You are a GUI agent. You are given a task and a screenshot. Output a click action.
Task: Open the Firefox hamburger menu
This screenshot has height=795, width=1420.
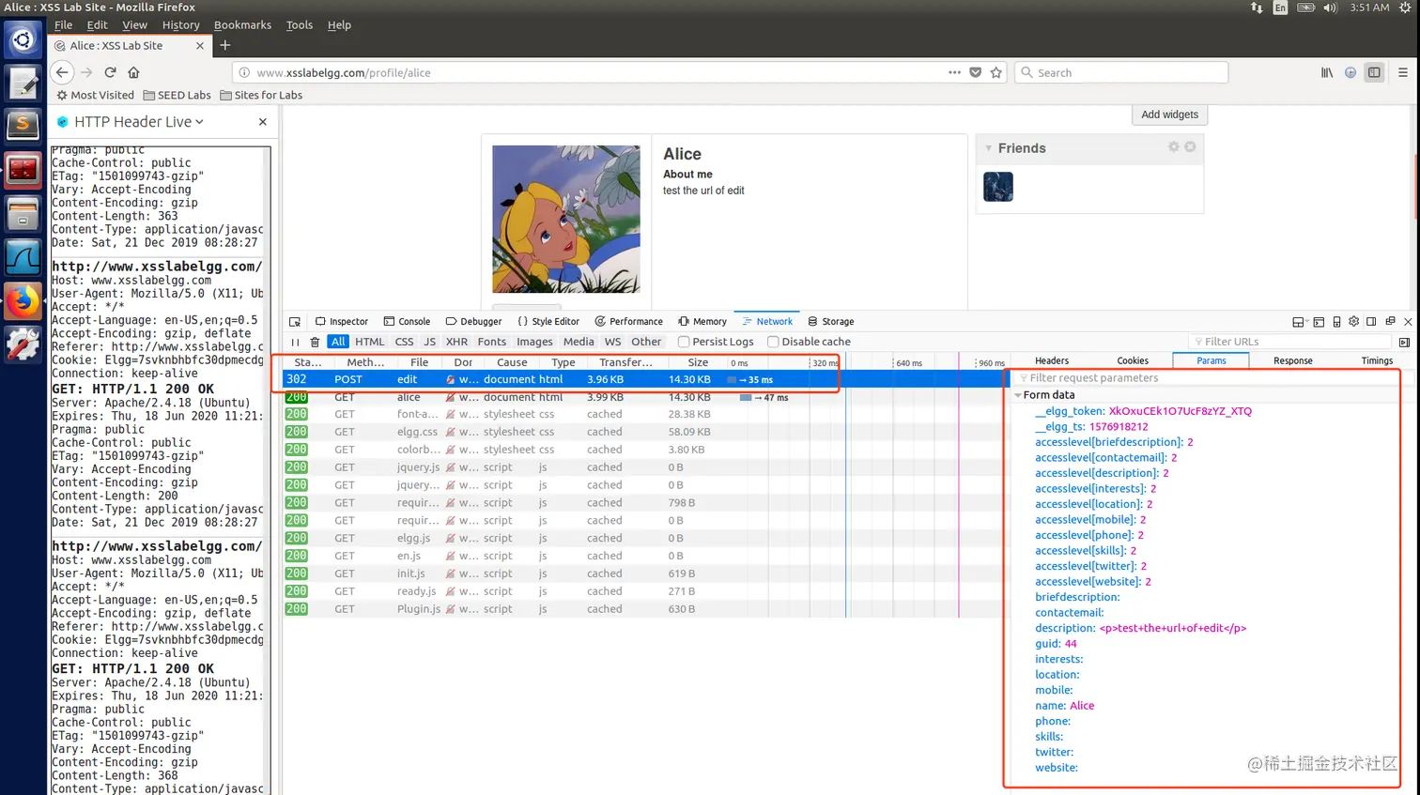coord(1403,72)
